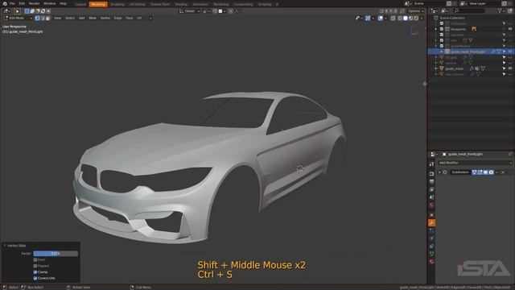Open Render properties tab
Screen dimensions: 515x290
click(x=431, y=174)
